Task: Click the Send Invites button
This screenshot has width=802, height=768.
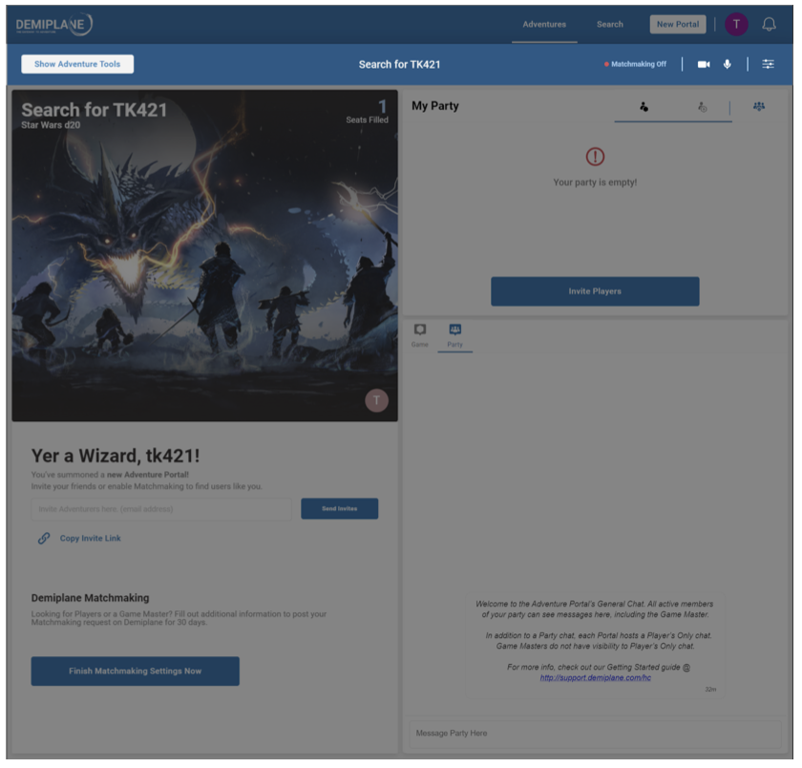Action: [x=340, y=509]
